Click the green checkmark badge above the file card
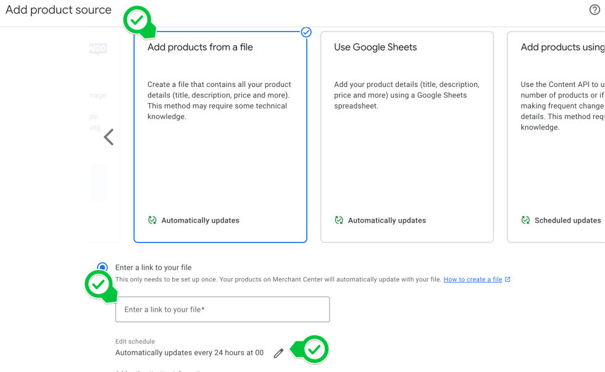The height and width of the screenshot is (372, 605). point(138,20)
